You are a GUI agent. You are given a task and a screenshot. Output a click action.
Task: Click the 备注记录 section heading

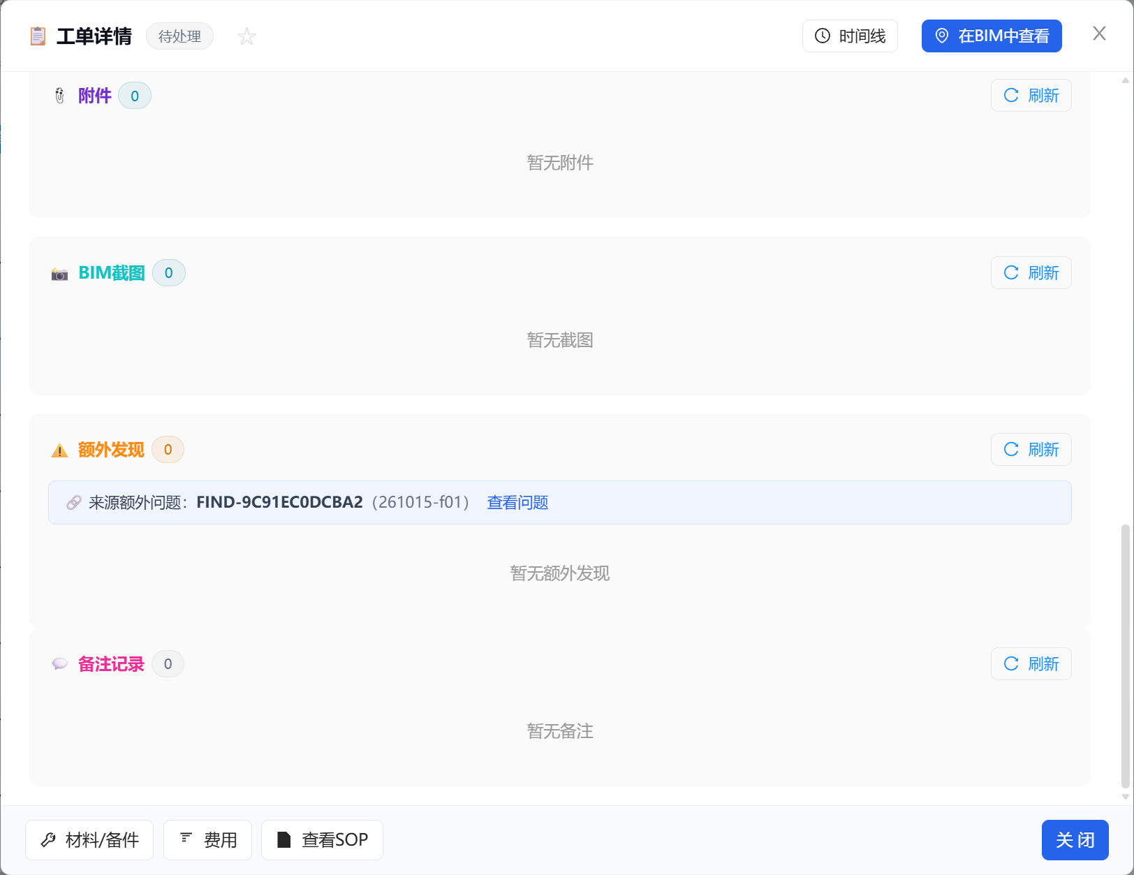pos(111,664)
